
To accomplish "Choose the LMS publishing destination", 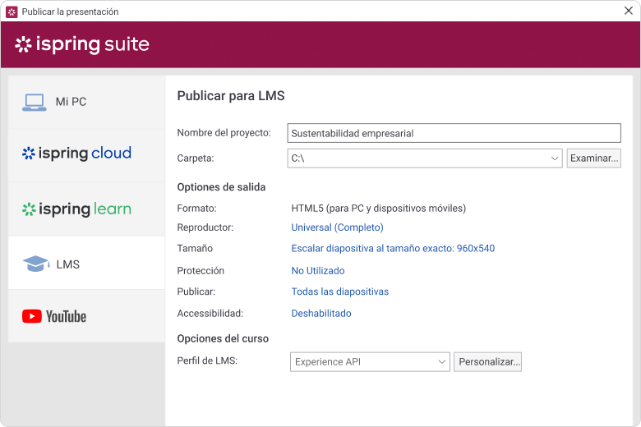I will (86, 263).
